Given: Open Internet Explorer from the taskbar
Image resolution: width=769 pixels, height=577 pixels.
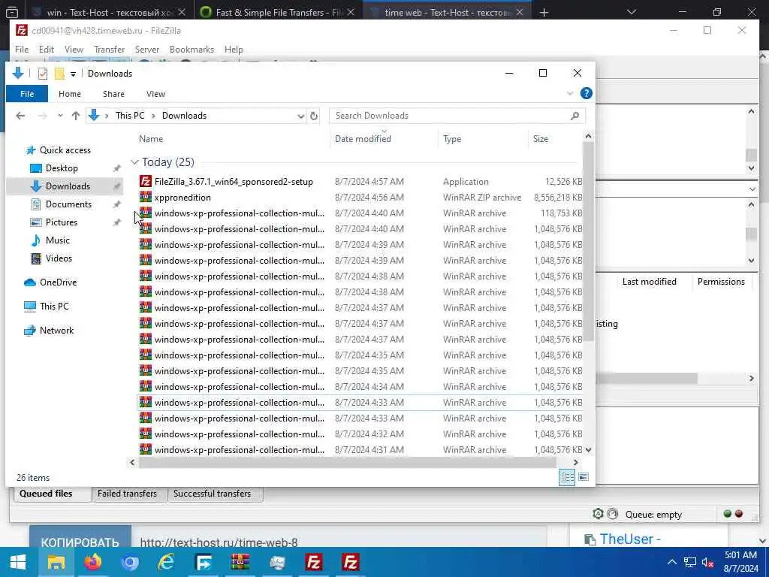Looking at the screenshot, I should point(166,562).
